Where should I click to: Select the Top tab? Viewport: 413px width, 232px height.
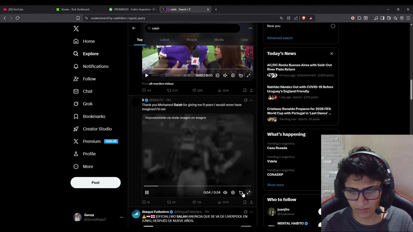140,40
